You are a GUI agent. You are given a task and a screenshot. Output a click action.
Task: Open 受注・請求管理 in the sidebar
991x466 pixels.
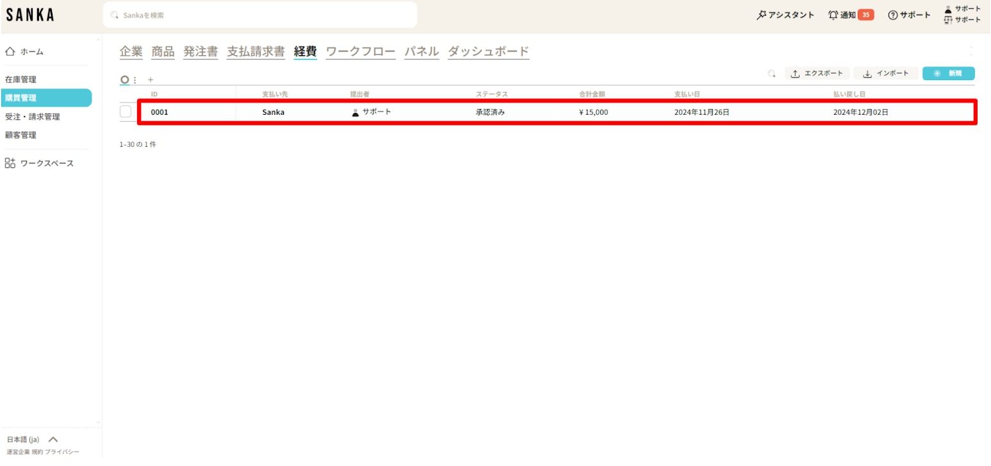click(32, 117)
